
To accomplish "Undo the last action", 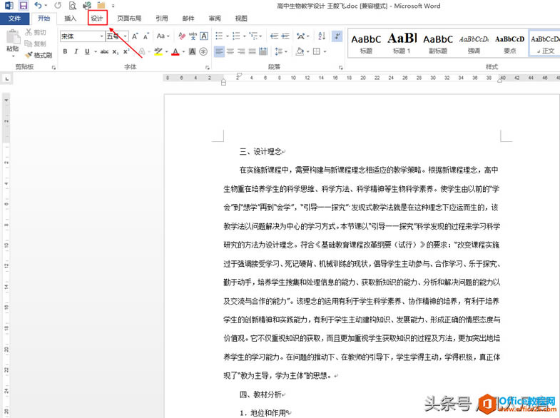I will click(38, 6).
